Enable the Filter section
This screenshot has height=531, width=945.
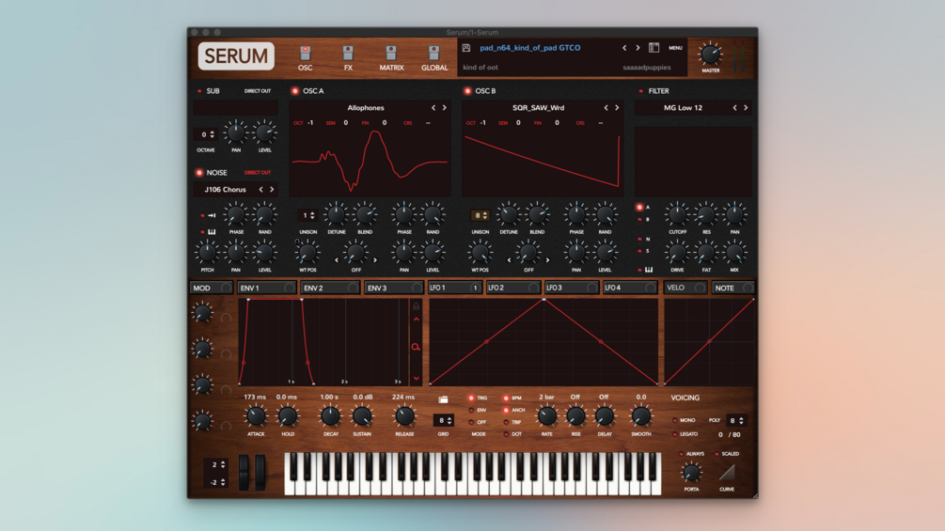click(640, 91)
